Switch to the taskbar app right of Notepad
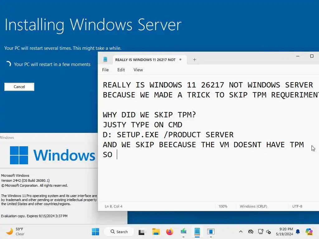319x239 pixels. coord(211,232)
